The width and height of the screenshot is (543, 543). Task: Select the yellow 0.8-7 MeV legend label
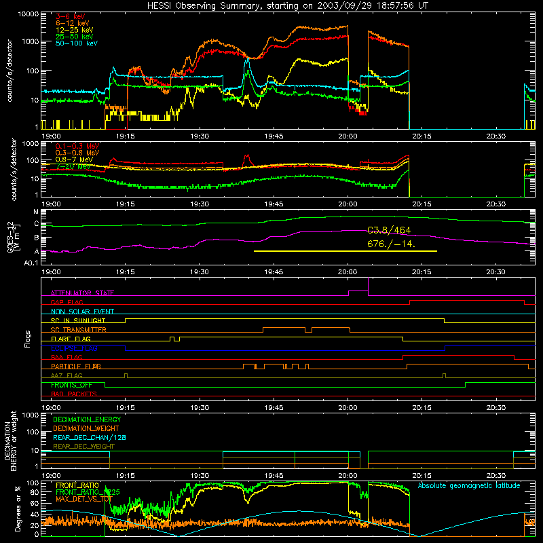pos(75,160)
